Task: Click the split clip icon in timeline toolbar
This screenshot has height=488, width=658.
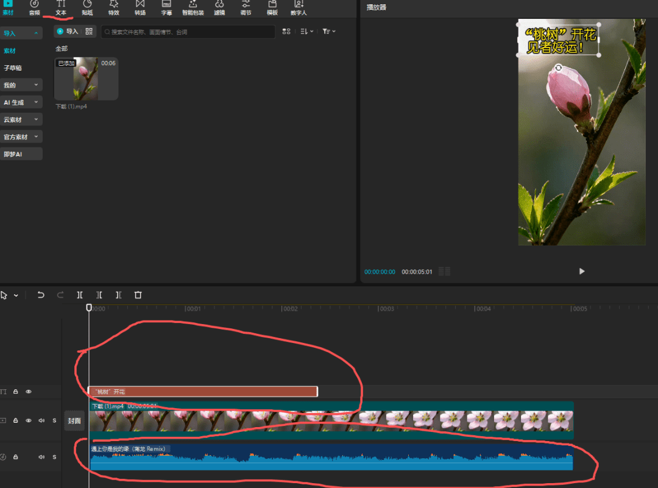Action: pos(80,295)
